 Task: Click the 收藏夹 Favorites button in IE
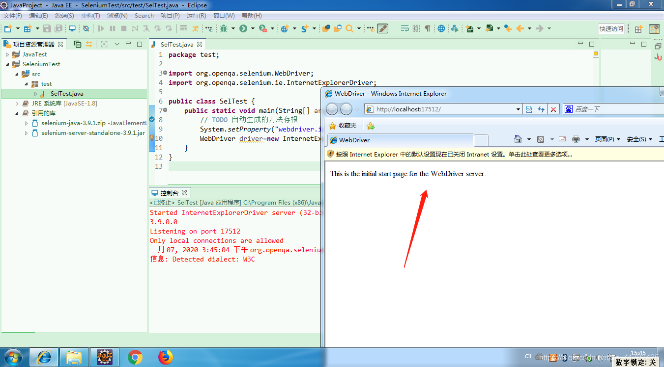click(x=343, y=126)
